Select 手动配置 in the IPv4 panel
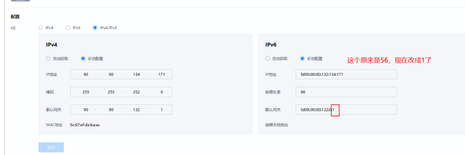The height and width of the screenshot is (155, 465). pos(83,59)
